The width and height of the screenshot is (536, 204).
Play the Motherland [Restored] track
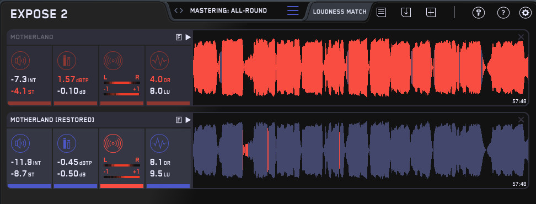point(188,120)
